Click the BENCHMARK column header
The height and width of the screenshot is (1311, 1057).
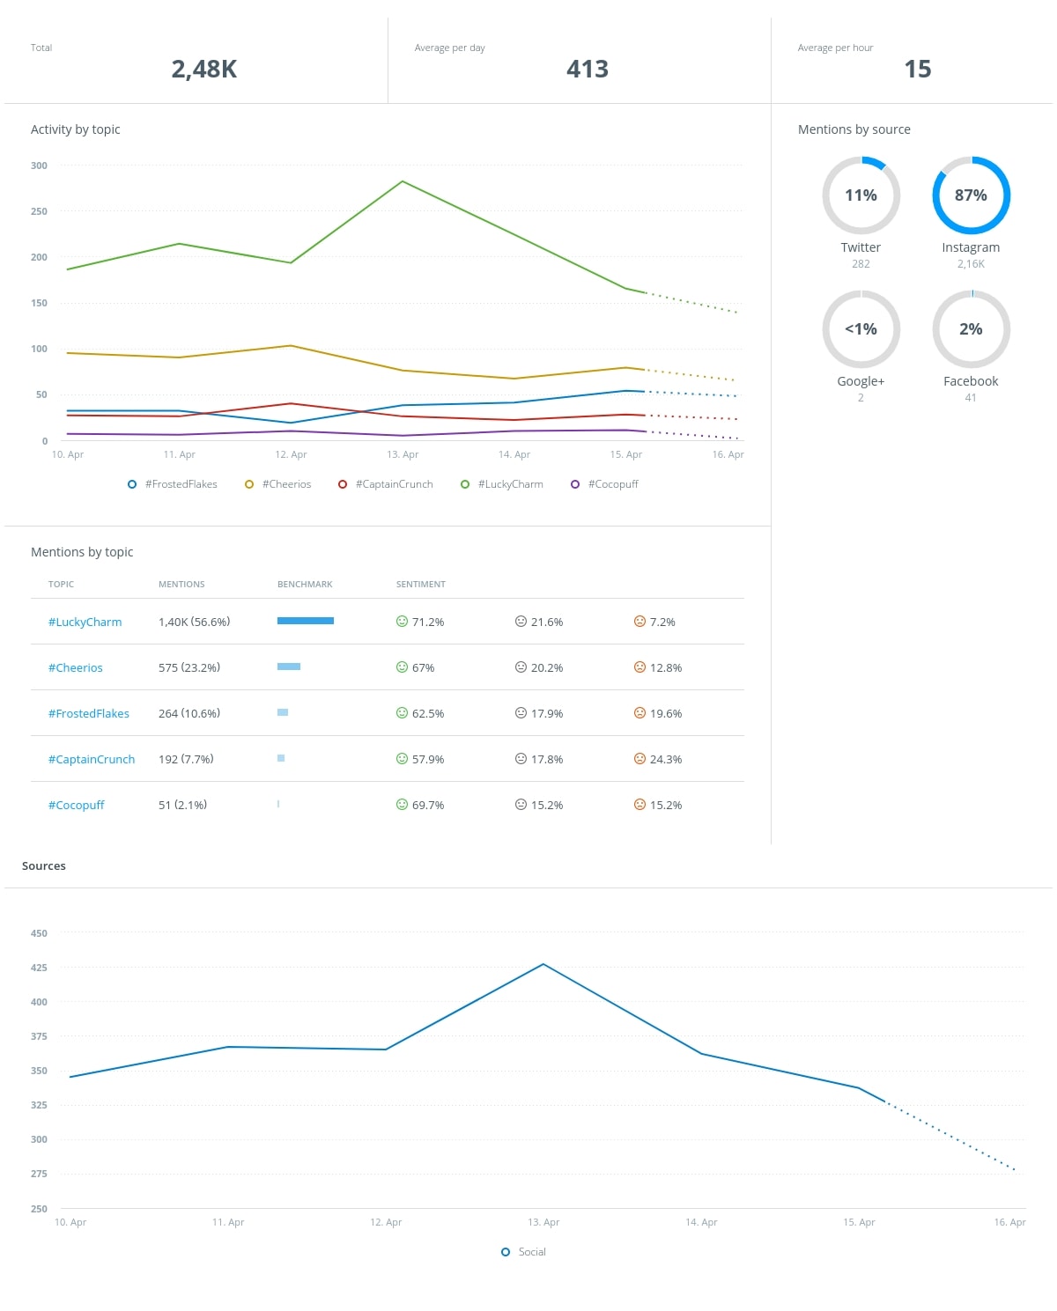point(305,585)
